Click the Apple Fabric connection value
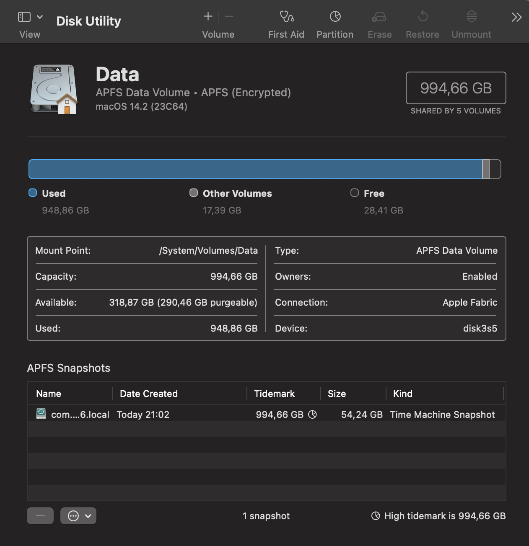The image size is (529, 546). coord(470,302)
